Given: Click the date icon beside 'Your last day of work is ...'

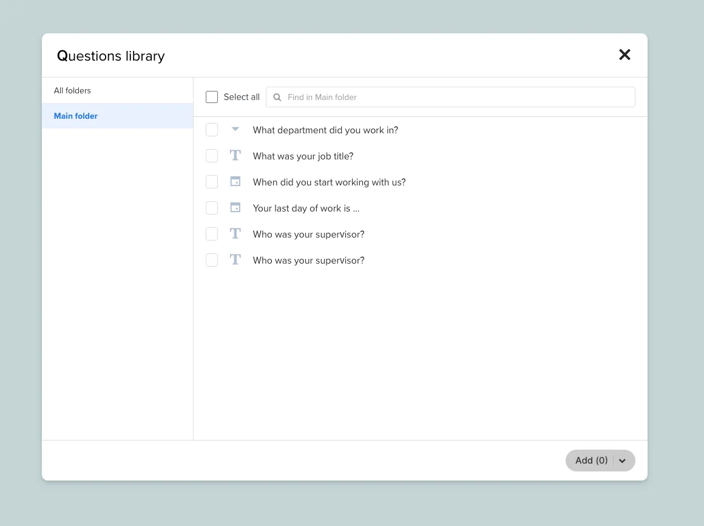Looking at the screenshot, I should point(235,207).
